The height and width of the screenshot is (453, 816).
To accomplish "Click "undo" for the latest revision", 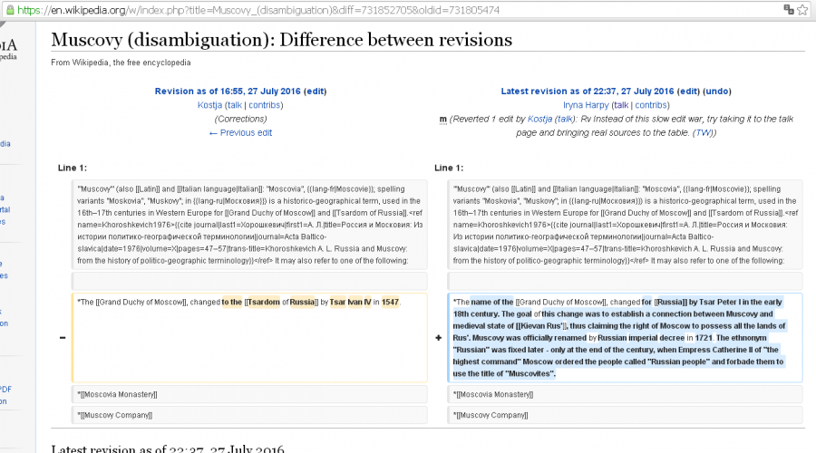I will point(716,92).
